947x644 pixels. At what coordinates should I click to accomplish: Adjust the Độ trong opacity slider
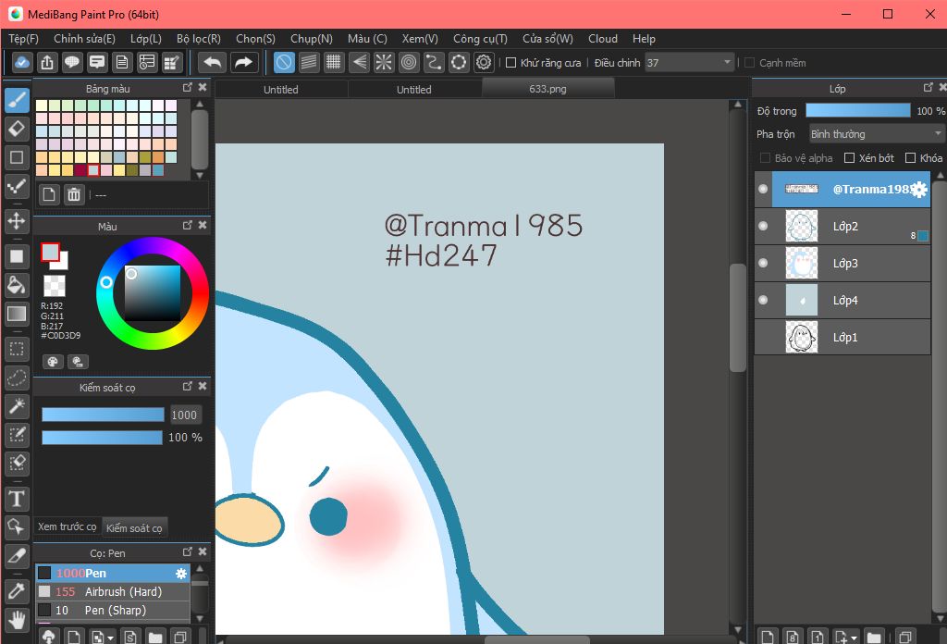click(x=857, y=110)
